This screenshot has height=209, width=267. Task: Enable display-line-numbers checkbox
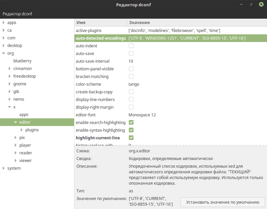point(131,100)
